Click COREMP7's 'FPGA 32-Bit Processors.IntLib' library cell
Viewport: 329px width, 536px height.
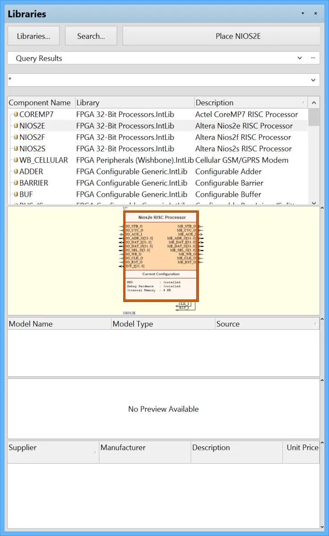125,114
